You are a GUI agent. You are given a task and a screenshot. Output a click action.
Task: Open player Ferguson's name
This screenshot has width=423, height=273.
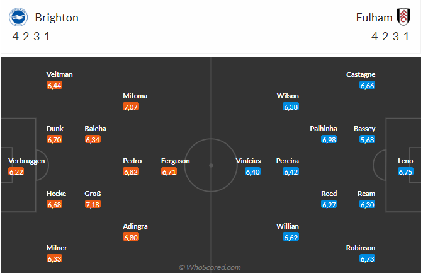point(176,161)
